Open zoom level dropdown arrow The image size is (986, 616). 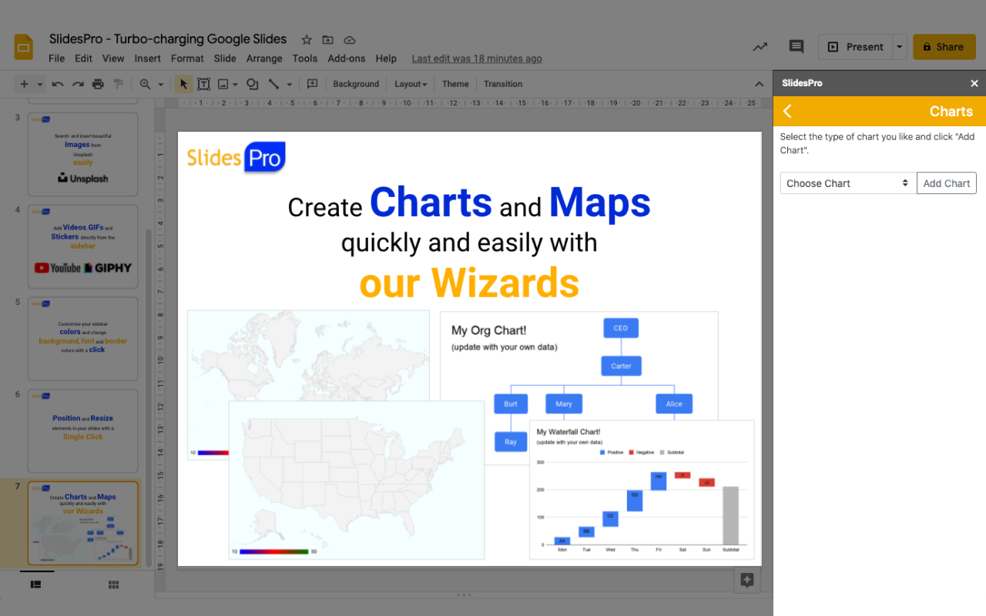[160, 85]
